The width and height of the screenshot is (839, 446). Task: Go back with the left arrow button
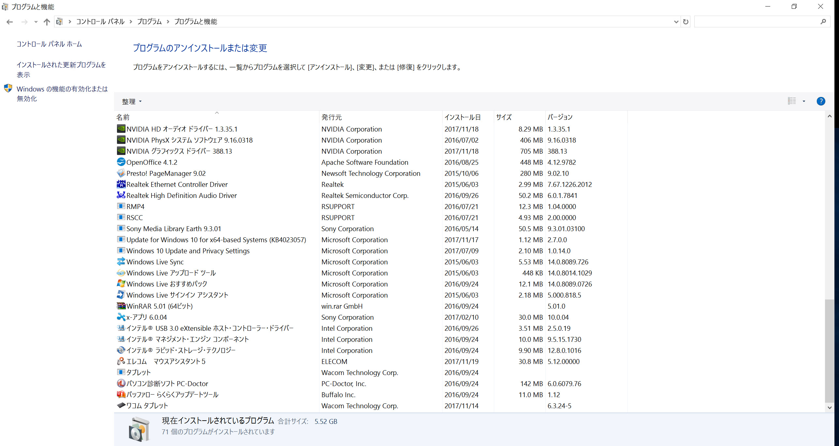click(9, 22)
